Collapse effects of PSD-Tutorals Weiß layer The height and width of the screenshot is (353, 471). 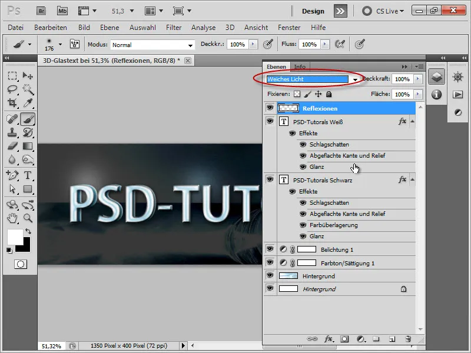coord(413,122)
